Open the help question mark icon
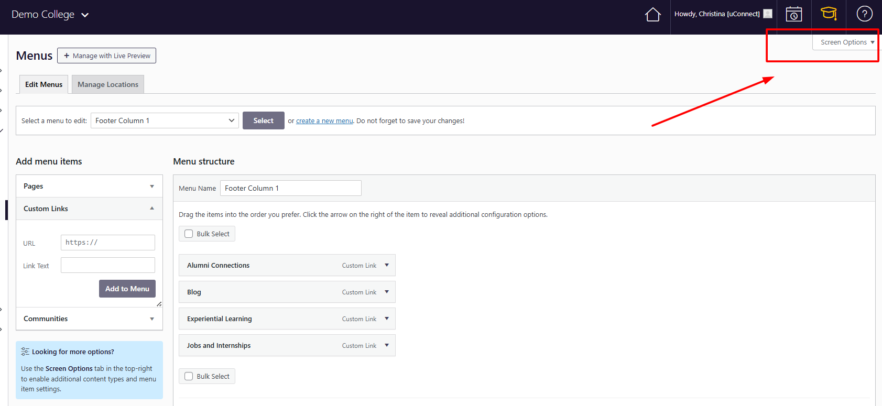Screen dimensions: 882x406 tap(864, 14)
